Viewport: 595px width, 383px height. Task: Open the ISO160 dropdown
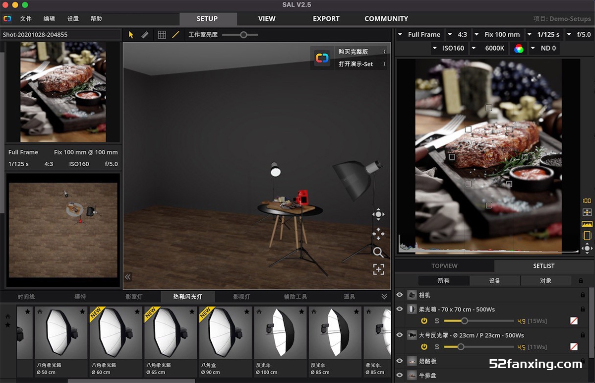(449, 48)
